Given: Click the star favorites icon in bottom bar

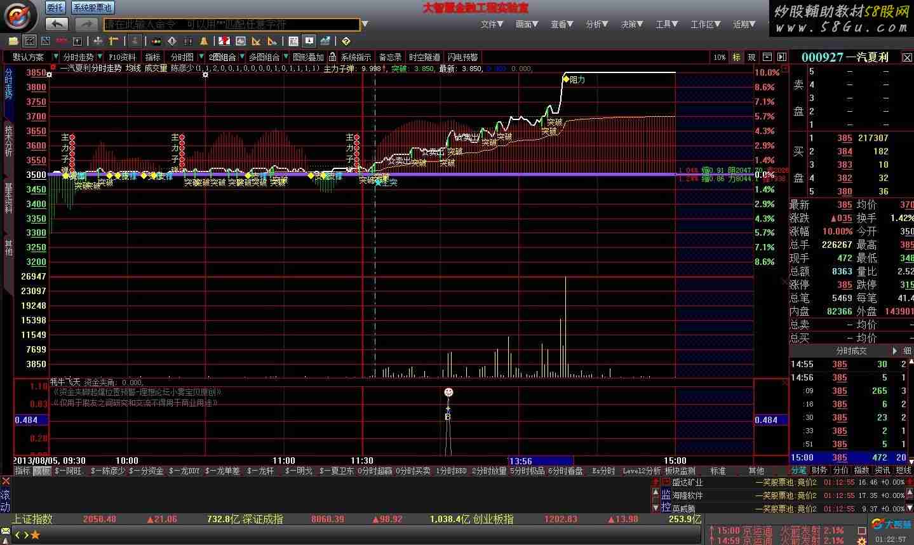Looking at the screenshot, I should pos(35,535).
